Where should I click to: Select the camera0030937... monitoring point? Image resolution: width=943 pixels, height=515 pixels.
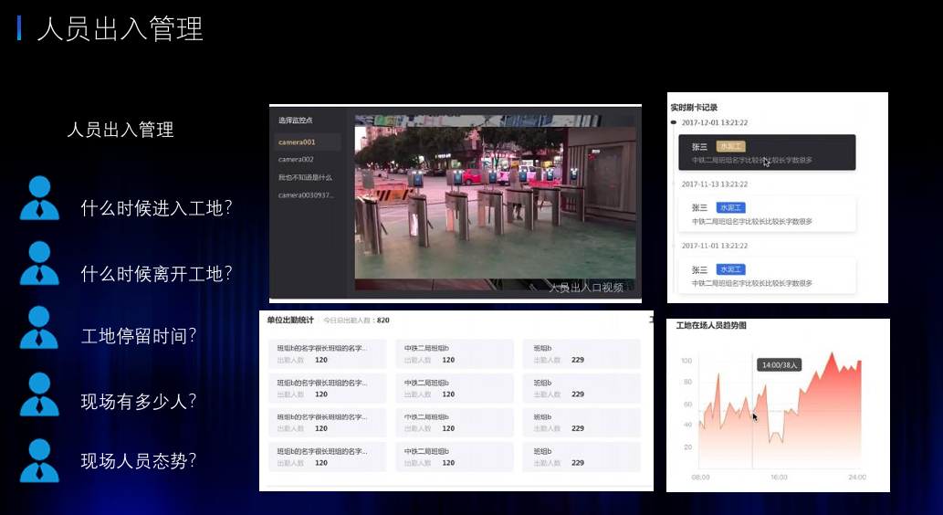(x=308, y=194)
